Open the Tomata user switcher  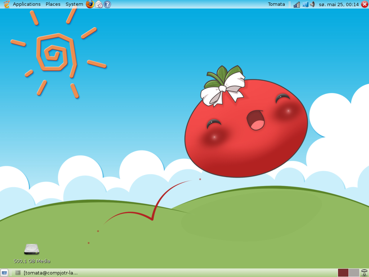click(276, 4)
